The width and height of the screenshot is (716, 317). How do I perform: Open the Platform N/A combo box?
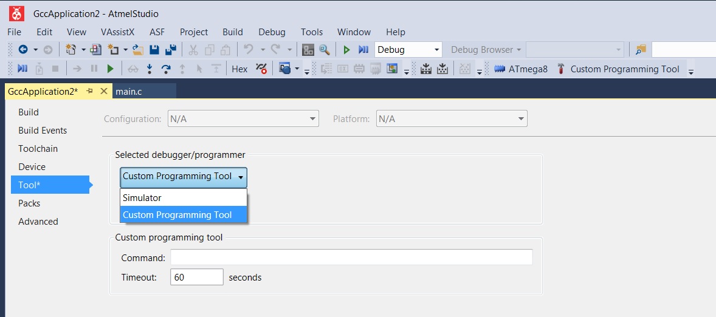[452, 119]
